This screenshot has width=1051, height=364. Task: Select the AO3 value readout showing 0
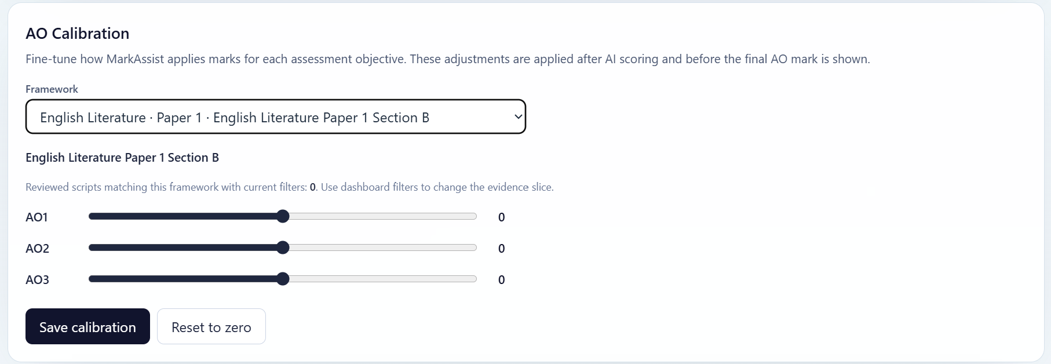tap(501, 279)
